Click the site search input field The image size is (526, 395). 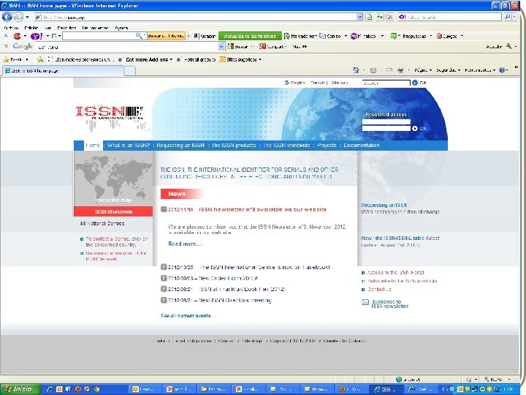tap(386, 83)
